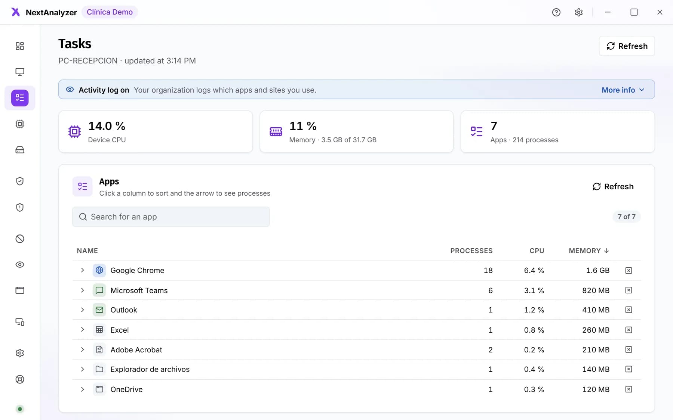Screen dimensions: 673x420
Task: Click the Apps count card icon
Action: pyautogui.click(x=477, y=131)
